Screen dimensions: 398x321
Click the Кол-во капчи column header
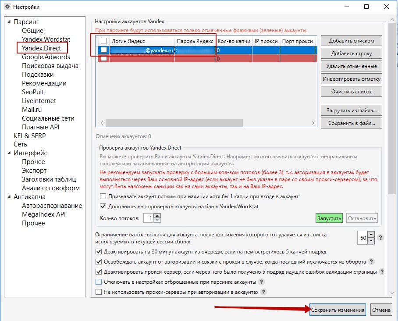(234, 41)
